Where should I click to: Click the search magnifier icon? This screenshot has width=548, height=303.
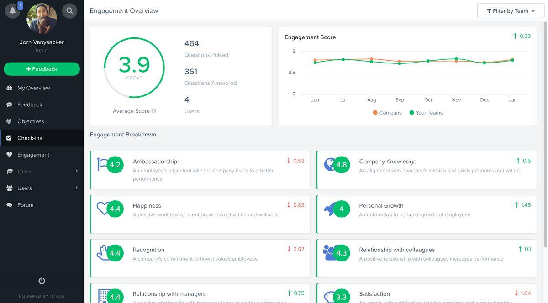coord(69,10)
